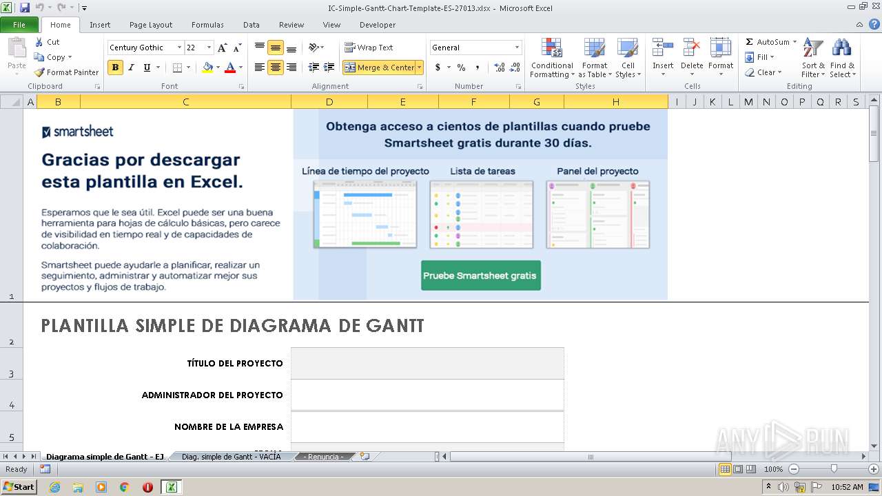Toggle Bold formatting
882x496 pixels.
pos(115,68)
